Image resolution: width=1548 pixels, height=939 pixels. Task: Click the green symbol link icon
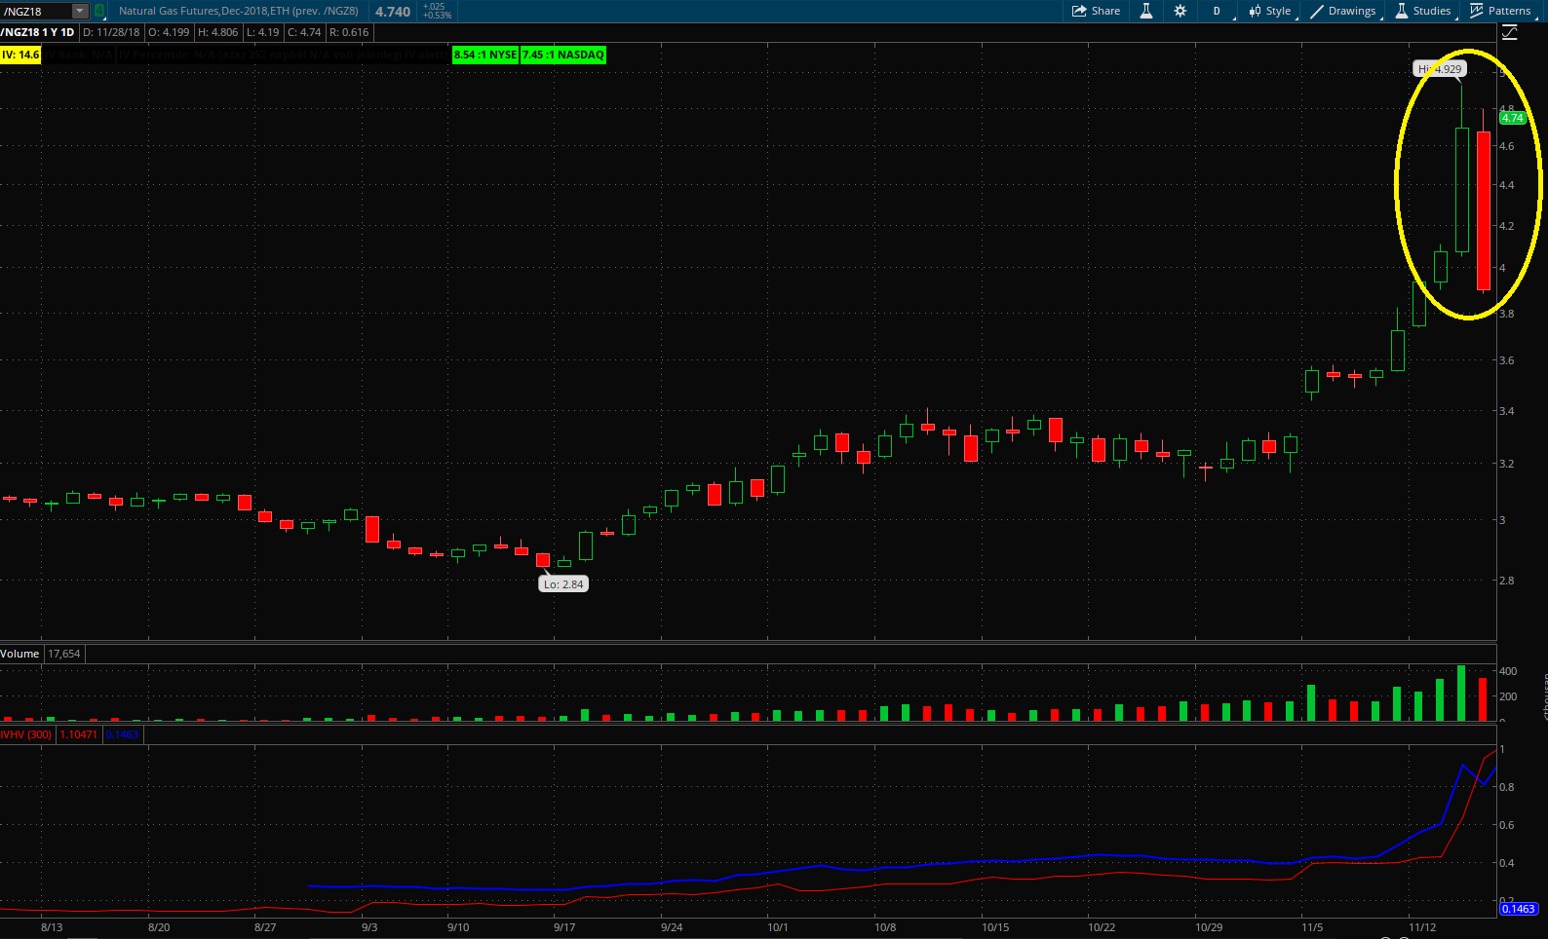click(x=98, y=12)
